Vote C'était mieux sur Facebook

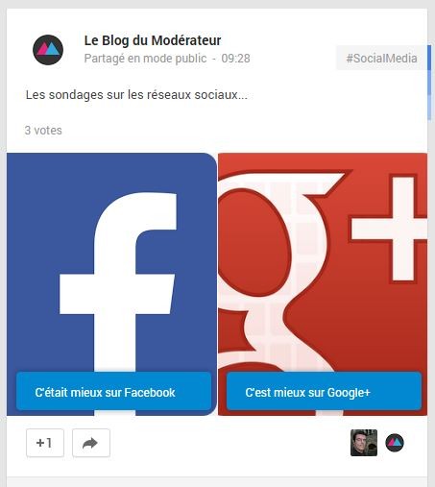pos(113,391)
